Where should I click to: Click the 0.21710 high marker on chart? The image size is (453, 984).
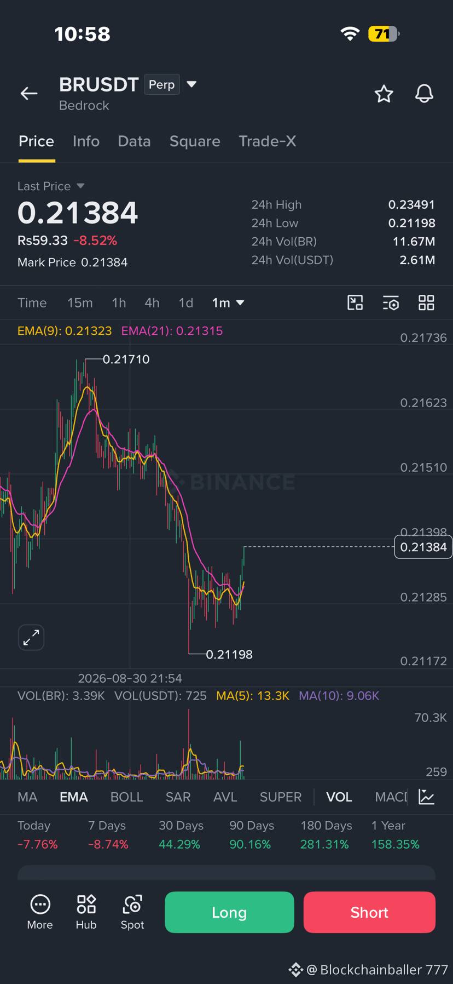pyautogui.click(x=126, y=359)
